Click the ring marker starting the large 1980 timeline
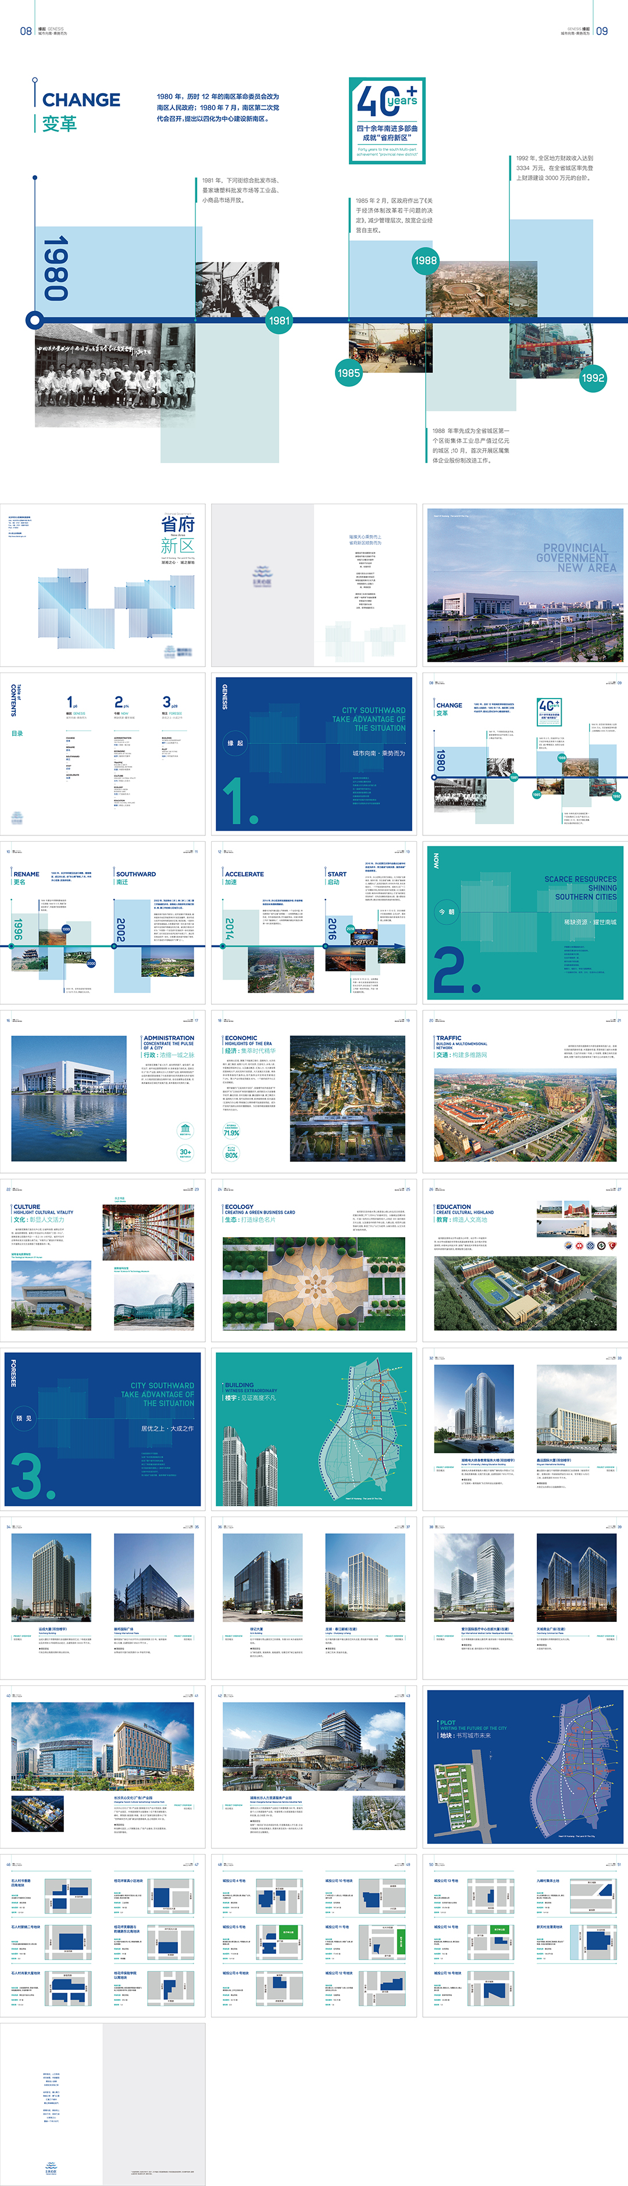Screen dimensions: 628x2186 35,320
